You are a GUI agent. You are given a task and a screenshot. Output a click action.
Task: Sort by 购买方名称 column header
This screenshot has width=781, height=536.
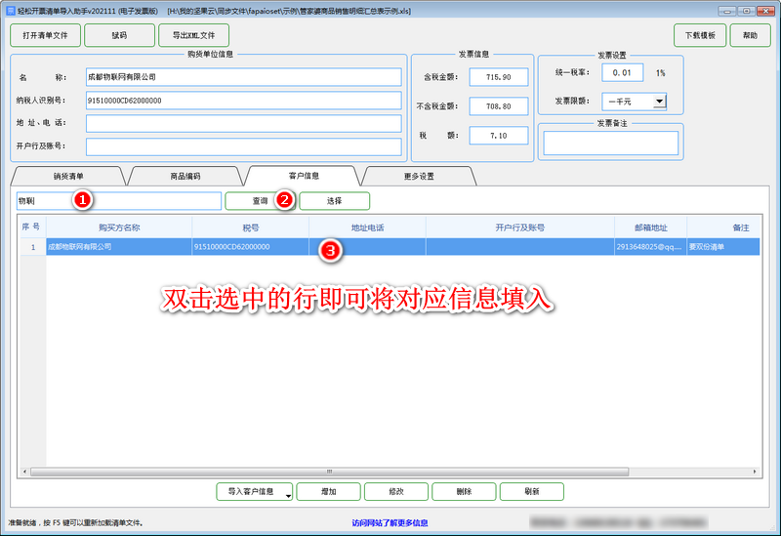pyautogui.click(x=119, y=227)
